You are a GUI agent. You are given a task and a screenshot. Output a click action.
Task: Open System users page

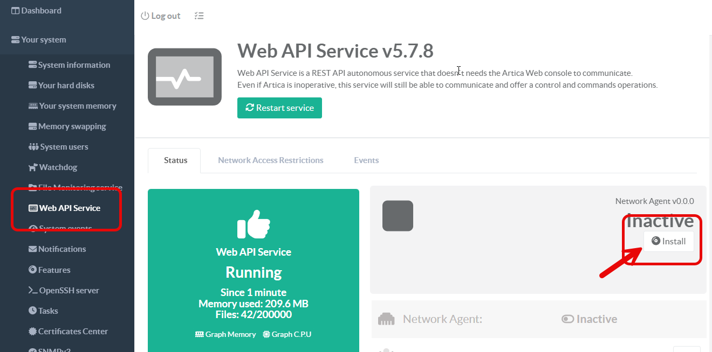coord(64,147)
